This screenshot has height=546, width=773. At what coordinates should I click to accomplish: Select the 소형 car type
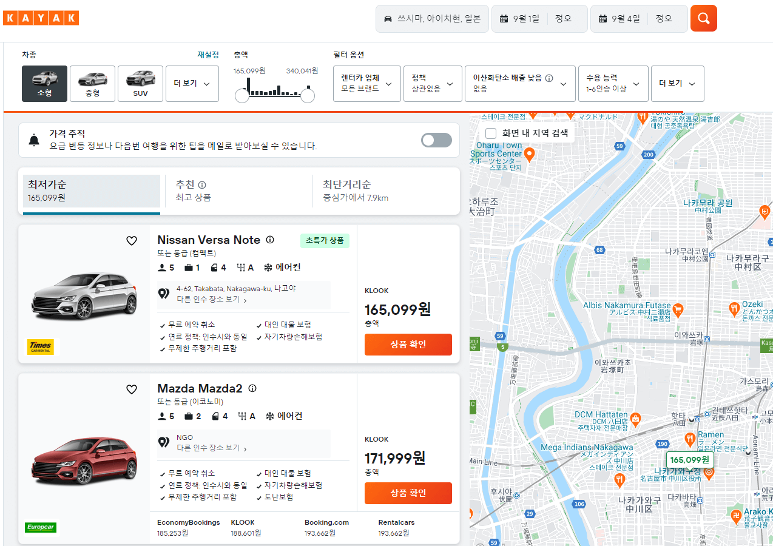tap(44, 84)
